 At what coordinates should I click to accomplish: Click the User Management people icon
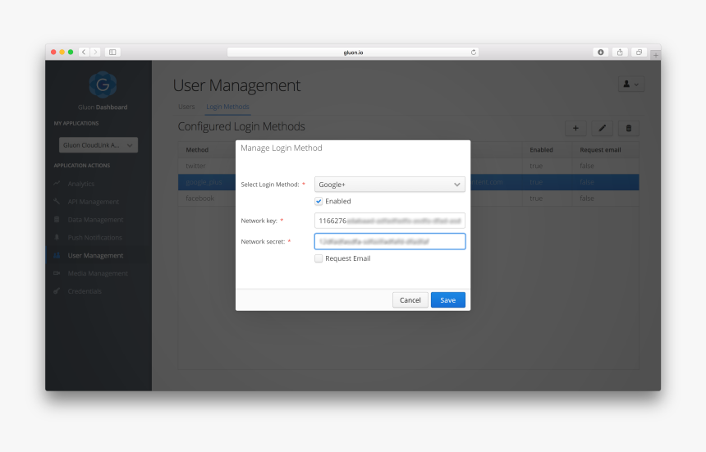[x=57, y=255]
